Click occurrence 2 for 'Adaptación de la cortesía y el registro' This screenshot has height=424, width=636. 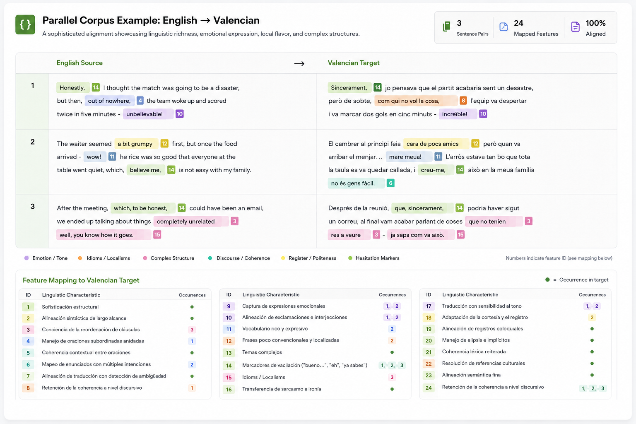[x=592, y=318]
